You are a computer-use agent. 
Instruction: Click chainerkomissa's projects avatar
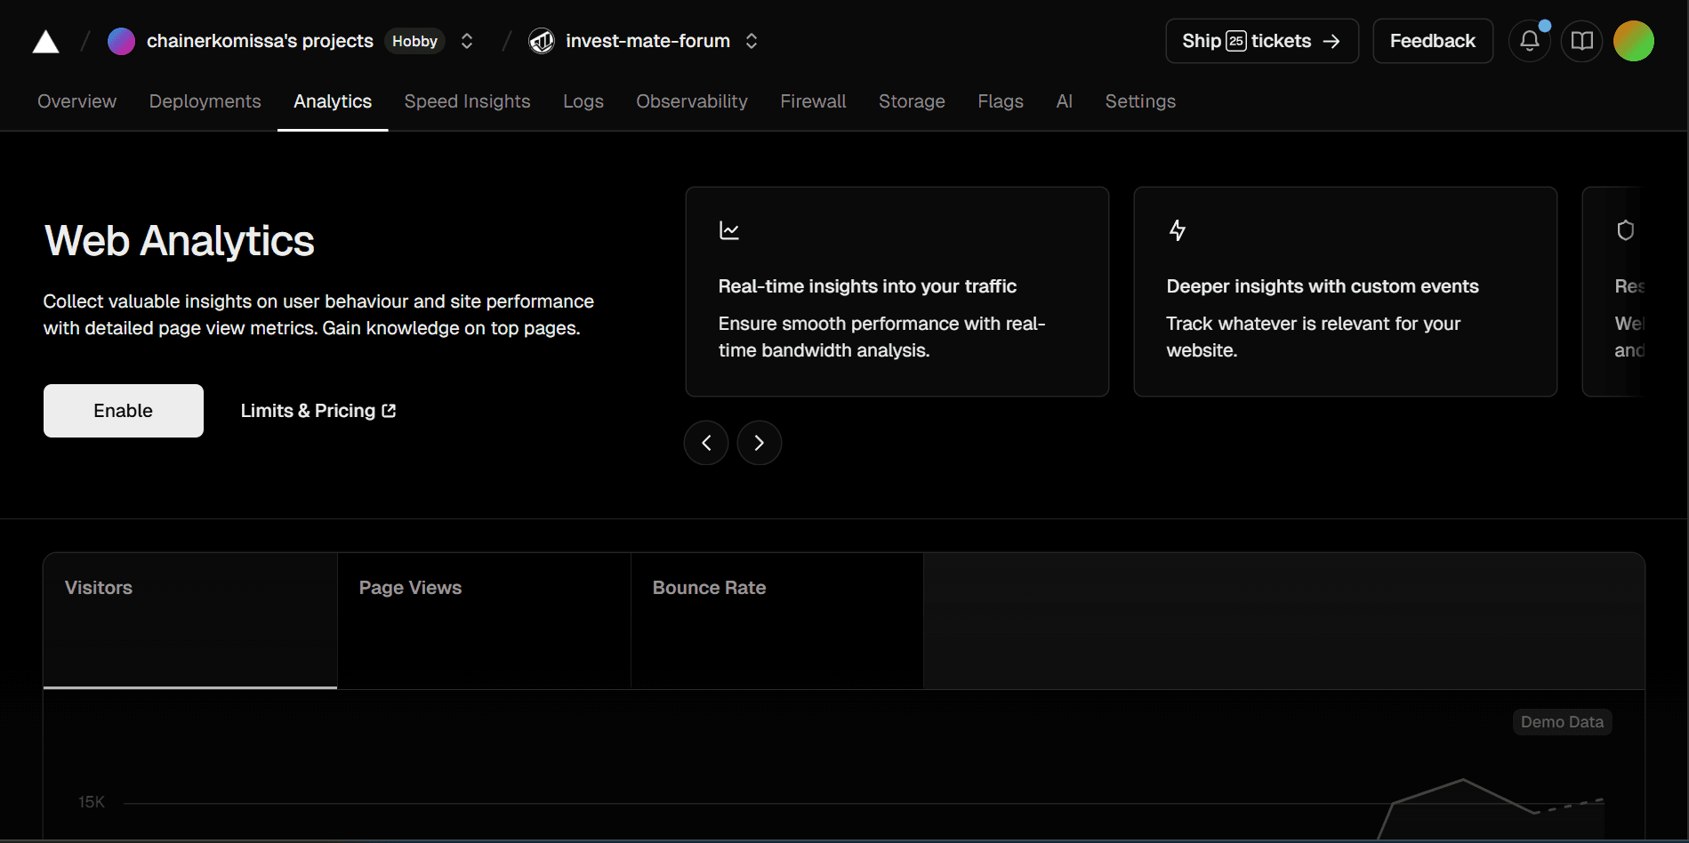click(121, 41)
